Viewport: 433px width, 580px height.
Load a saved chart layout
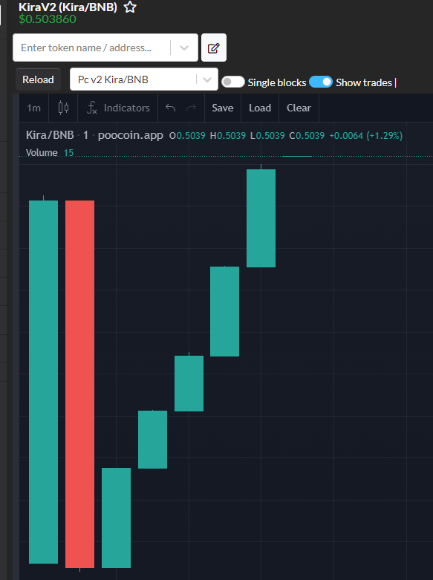pos(260,108)
